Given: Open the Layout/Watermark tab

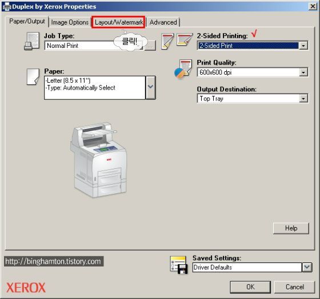Looking at the screenshot, I should (119, 22).
